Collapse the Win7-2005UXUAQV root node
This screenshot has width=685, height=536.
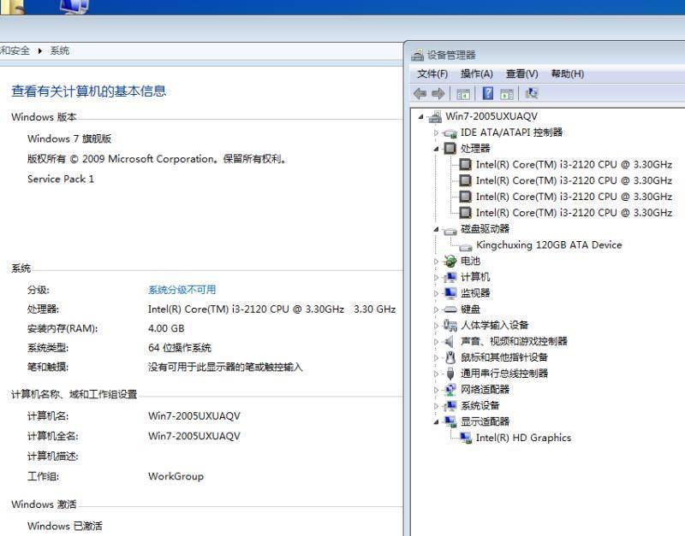pyautogui.click(x=420, y=116)
